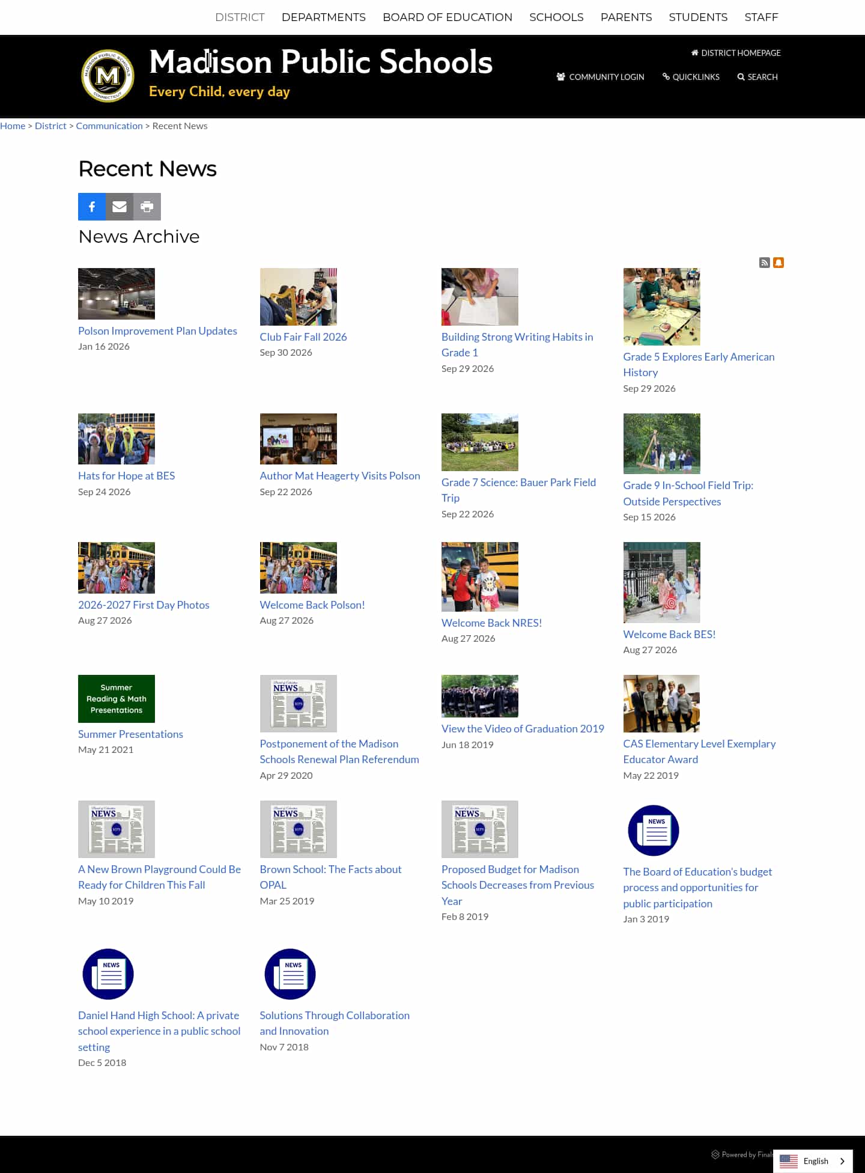The height and width of the screenshot is (1173, 865).
Task: Open Grade 5 Explores Early American History
Action: coord(699,364)
